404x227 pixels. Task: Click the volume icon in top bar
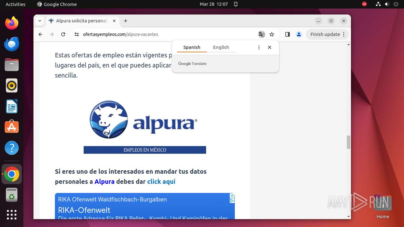[x=387, y=4]
